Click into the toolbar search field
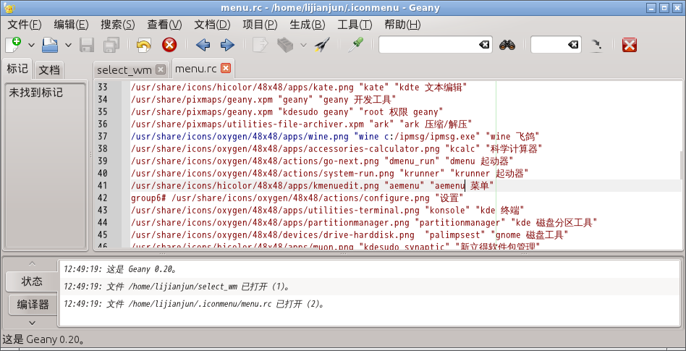This screenshot has height=351, width=686. tap(428, 45)
